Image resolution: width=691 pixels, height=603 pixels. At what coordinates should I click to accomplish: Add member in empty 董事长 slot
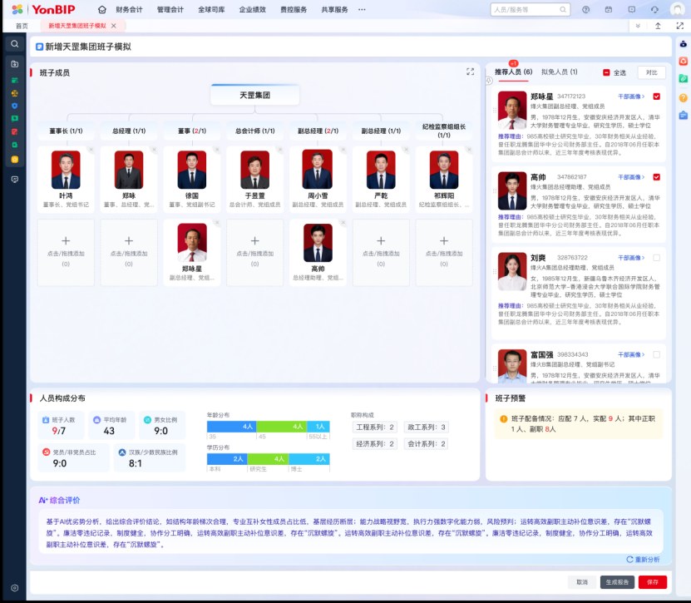pos(66,253)
